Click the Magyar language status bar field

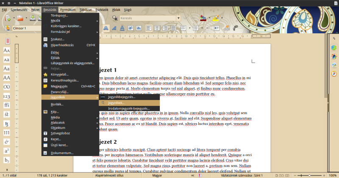157,175
